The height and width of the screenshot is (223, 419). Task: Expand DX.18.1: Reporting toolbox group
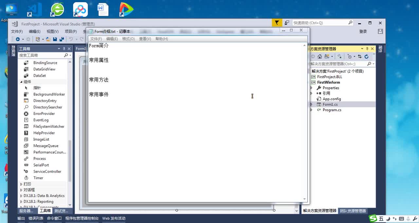pyautogui.click(x=21, y=202)
